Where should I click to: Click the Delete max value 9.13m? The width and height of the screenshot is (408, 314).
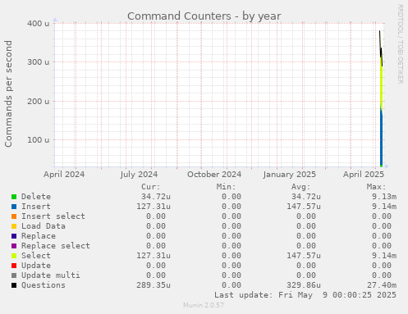384,197
